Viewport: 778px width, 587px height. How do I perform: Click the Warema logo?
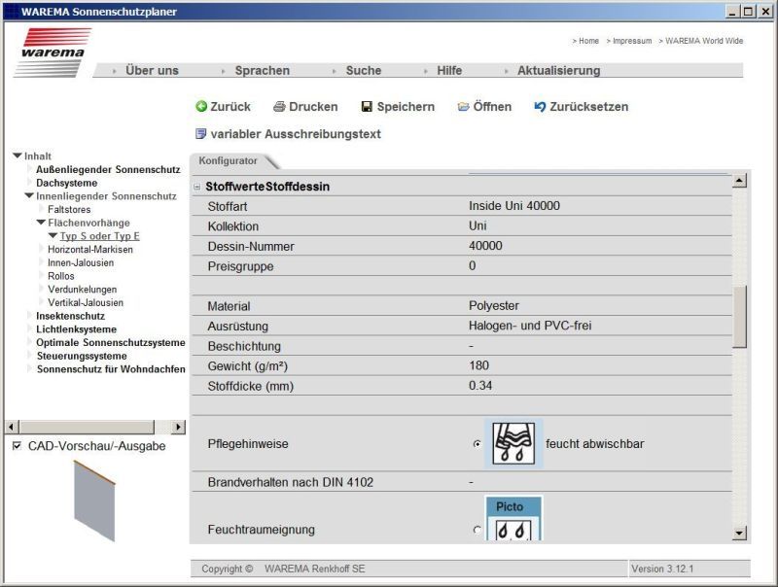pos(53,52)
